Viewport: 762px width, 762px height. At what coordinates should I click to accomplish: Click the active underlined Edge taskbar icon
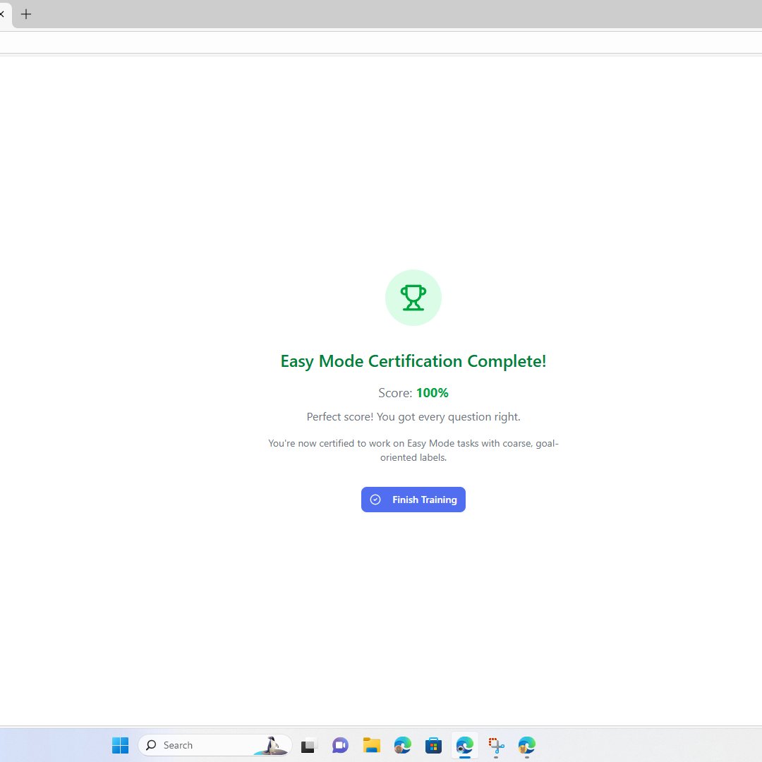point(464,746)
